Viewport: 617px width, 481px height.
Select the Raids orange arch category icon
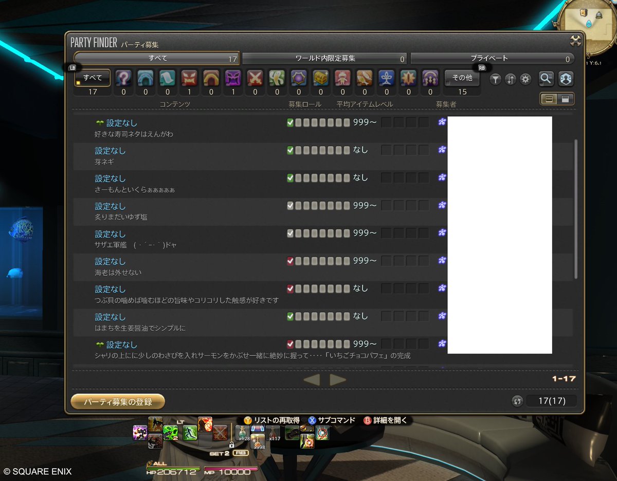211,78
